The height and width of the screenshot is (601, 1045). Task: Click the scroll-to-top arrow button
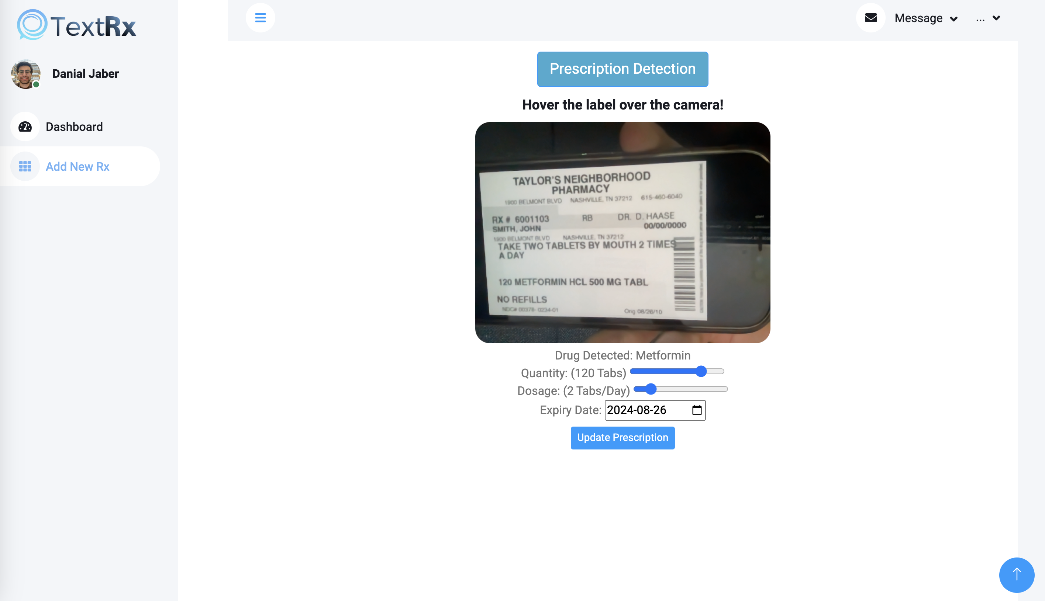[1017, 574]
